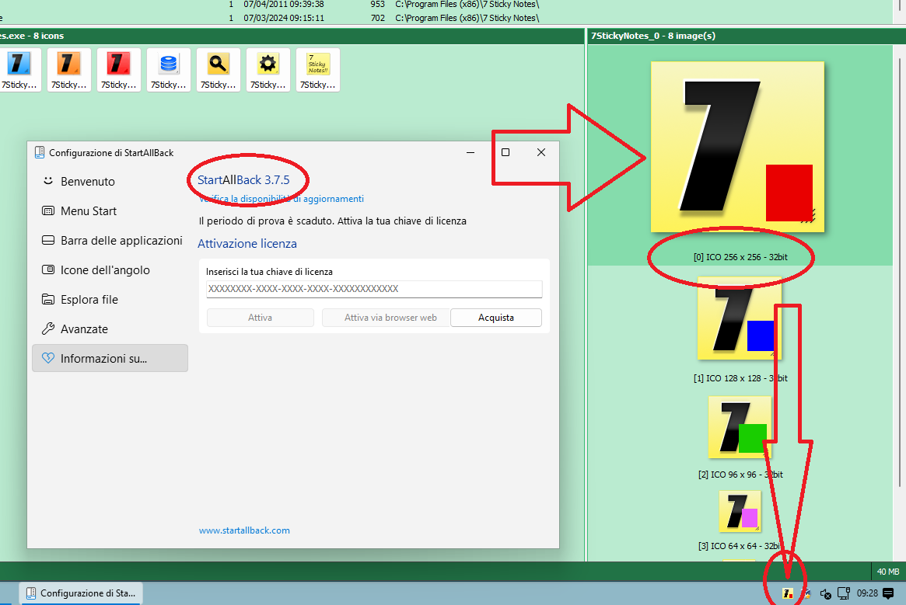This screenshot has height=605, width=906.
Task: Click the Attiva button
Action: tap(260, 318)
